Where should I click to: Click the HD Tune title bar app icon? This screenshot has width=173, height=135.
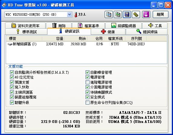[x=4, y=5]
